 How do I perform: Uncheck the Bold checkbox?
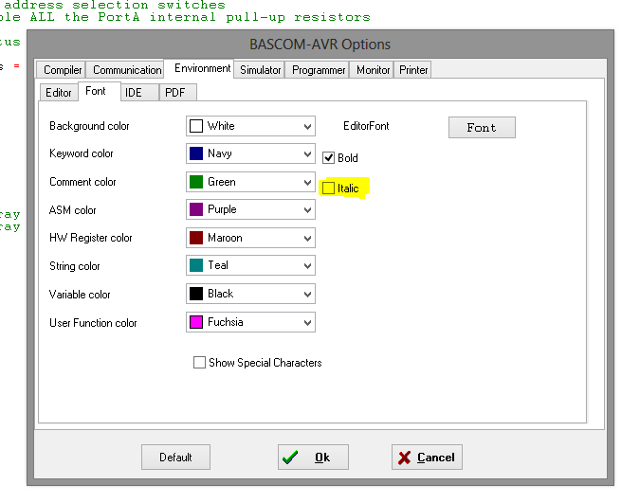click(330, 158)
